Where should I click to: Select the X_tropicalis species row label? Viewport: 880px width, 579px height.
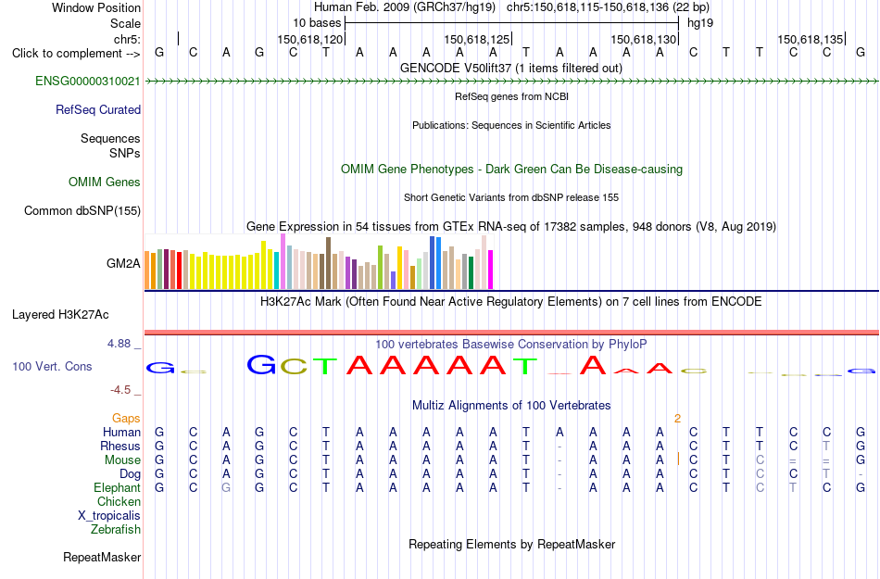[109, 516]
